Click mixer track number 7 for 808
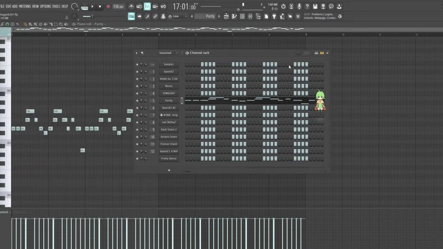 point(153,115)
